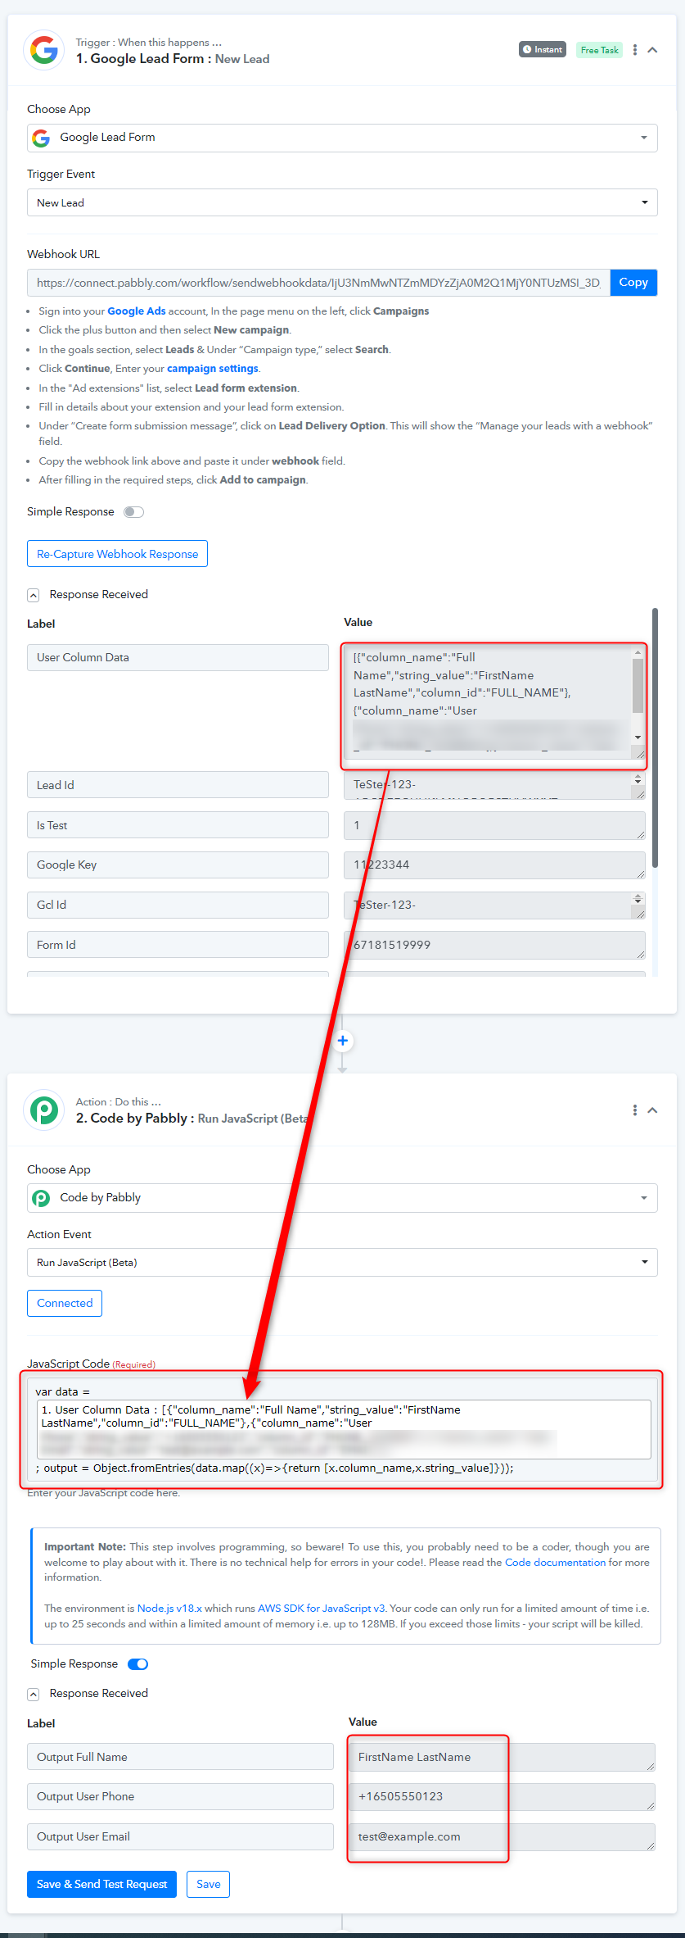
Task: Click the Free Task badge
Action: (x=599, y=50)
